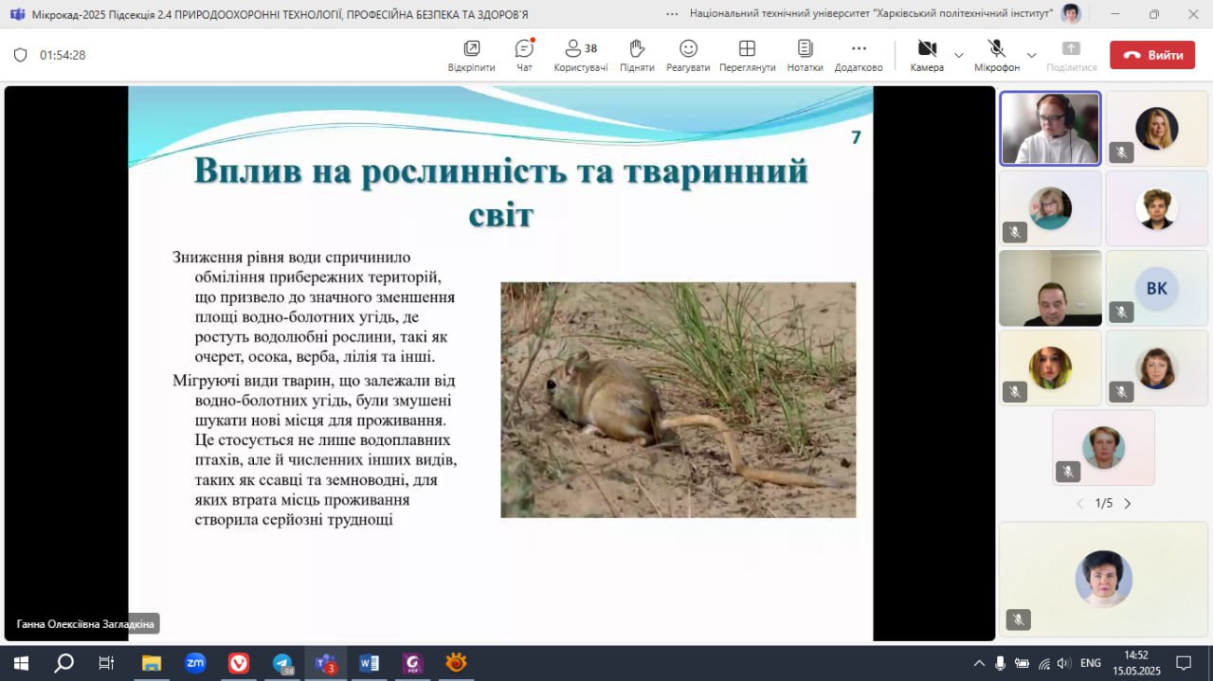Viewport: 1213px width, 681px height.
Task: Open Telegram from the taskbar
Action: click(282, 663)
